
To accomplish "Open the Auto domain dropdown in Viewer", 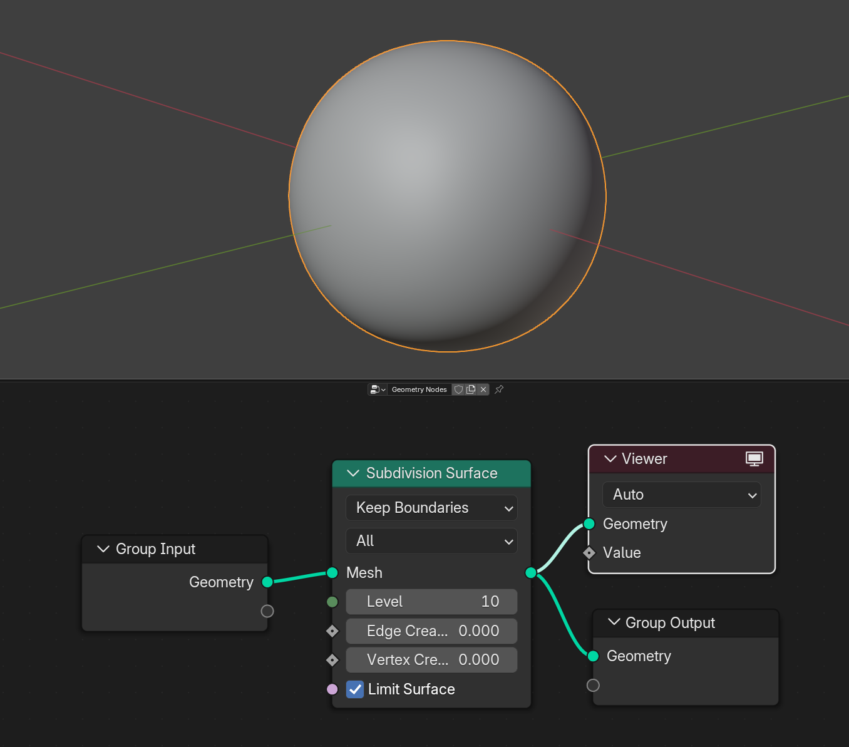I will [682, 495].
